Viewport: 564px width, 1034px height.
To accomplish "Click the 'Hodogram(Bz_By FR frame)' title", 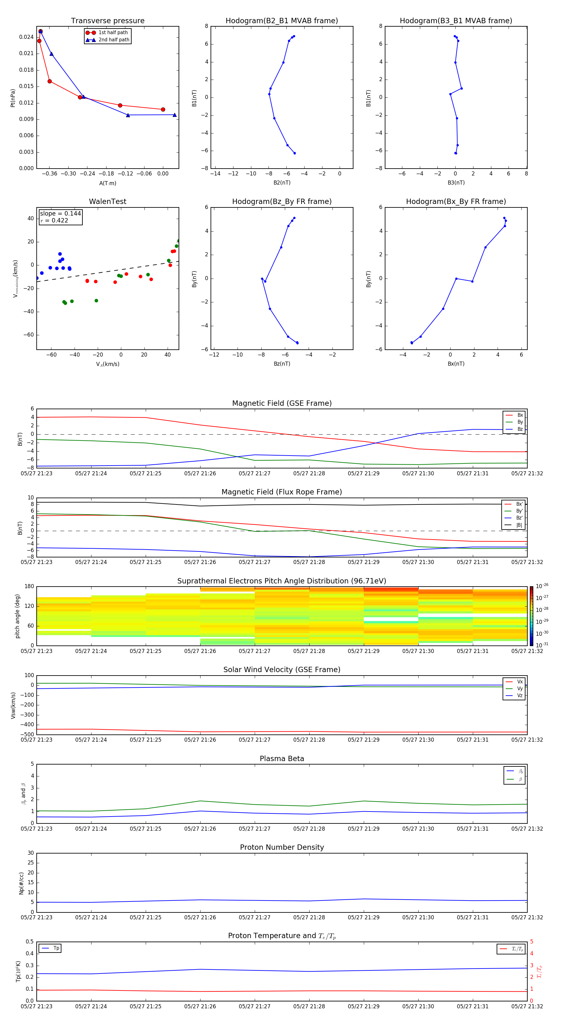I will pyautogui.click(x=282, y=201).
